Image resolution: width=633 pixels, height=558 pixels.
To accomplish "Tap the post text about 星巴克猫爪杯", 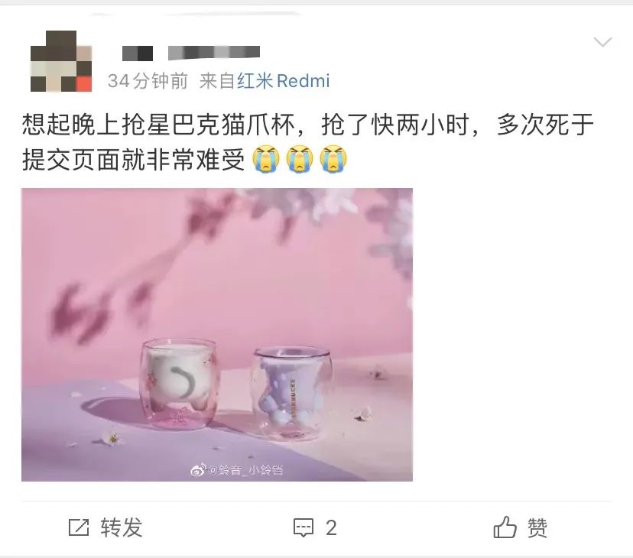I will 307,141.
